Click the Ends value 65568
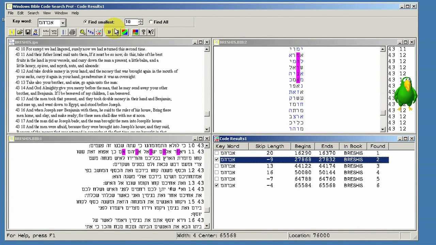 pos(327,185)
